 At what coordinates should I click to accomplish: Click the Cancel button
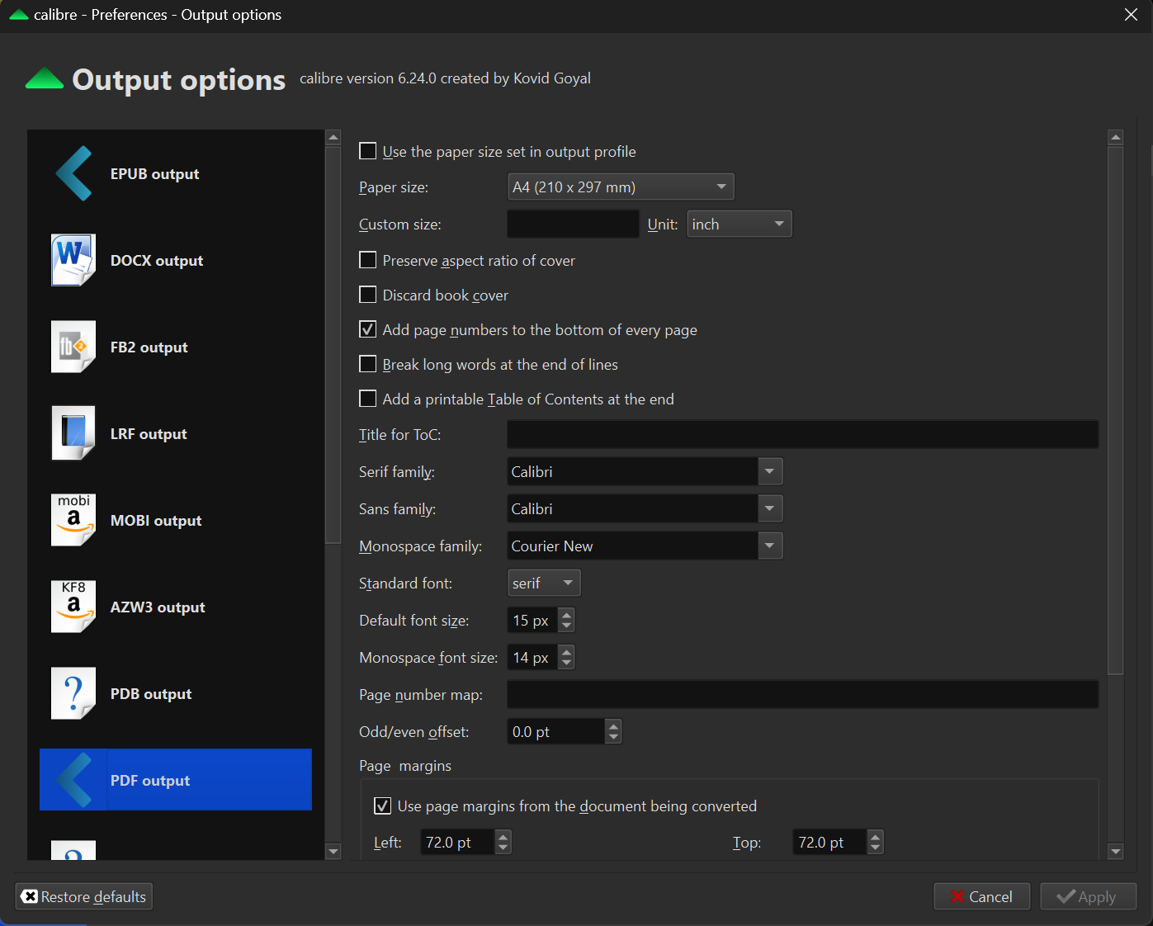pos(981,896)
